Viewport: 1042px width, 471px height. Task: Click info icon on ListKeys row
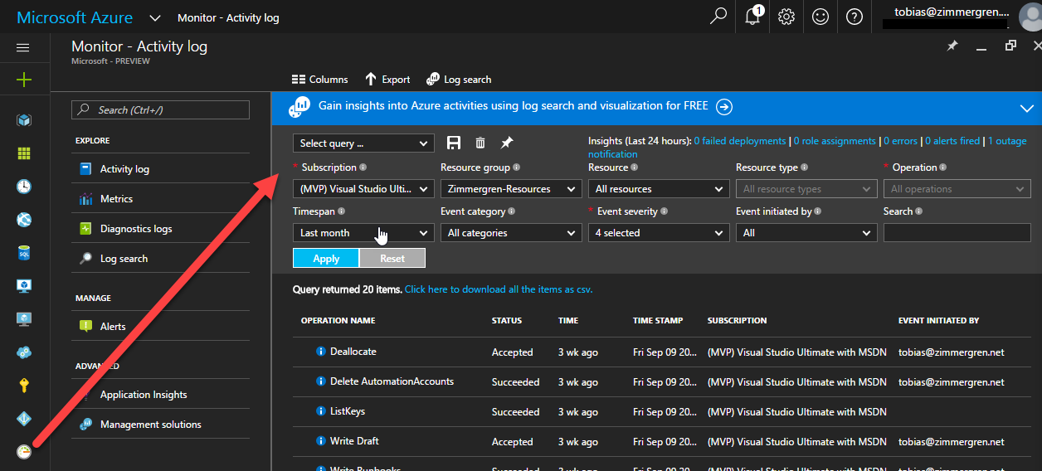coord(321,411)
